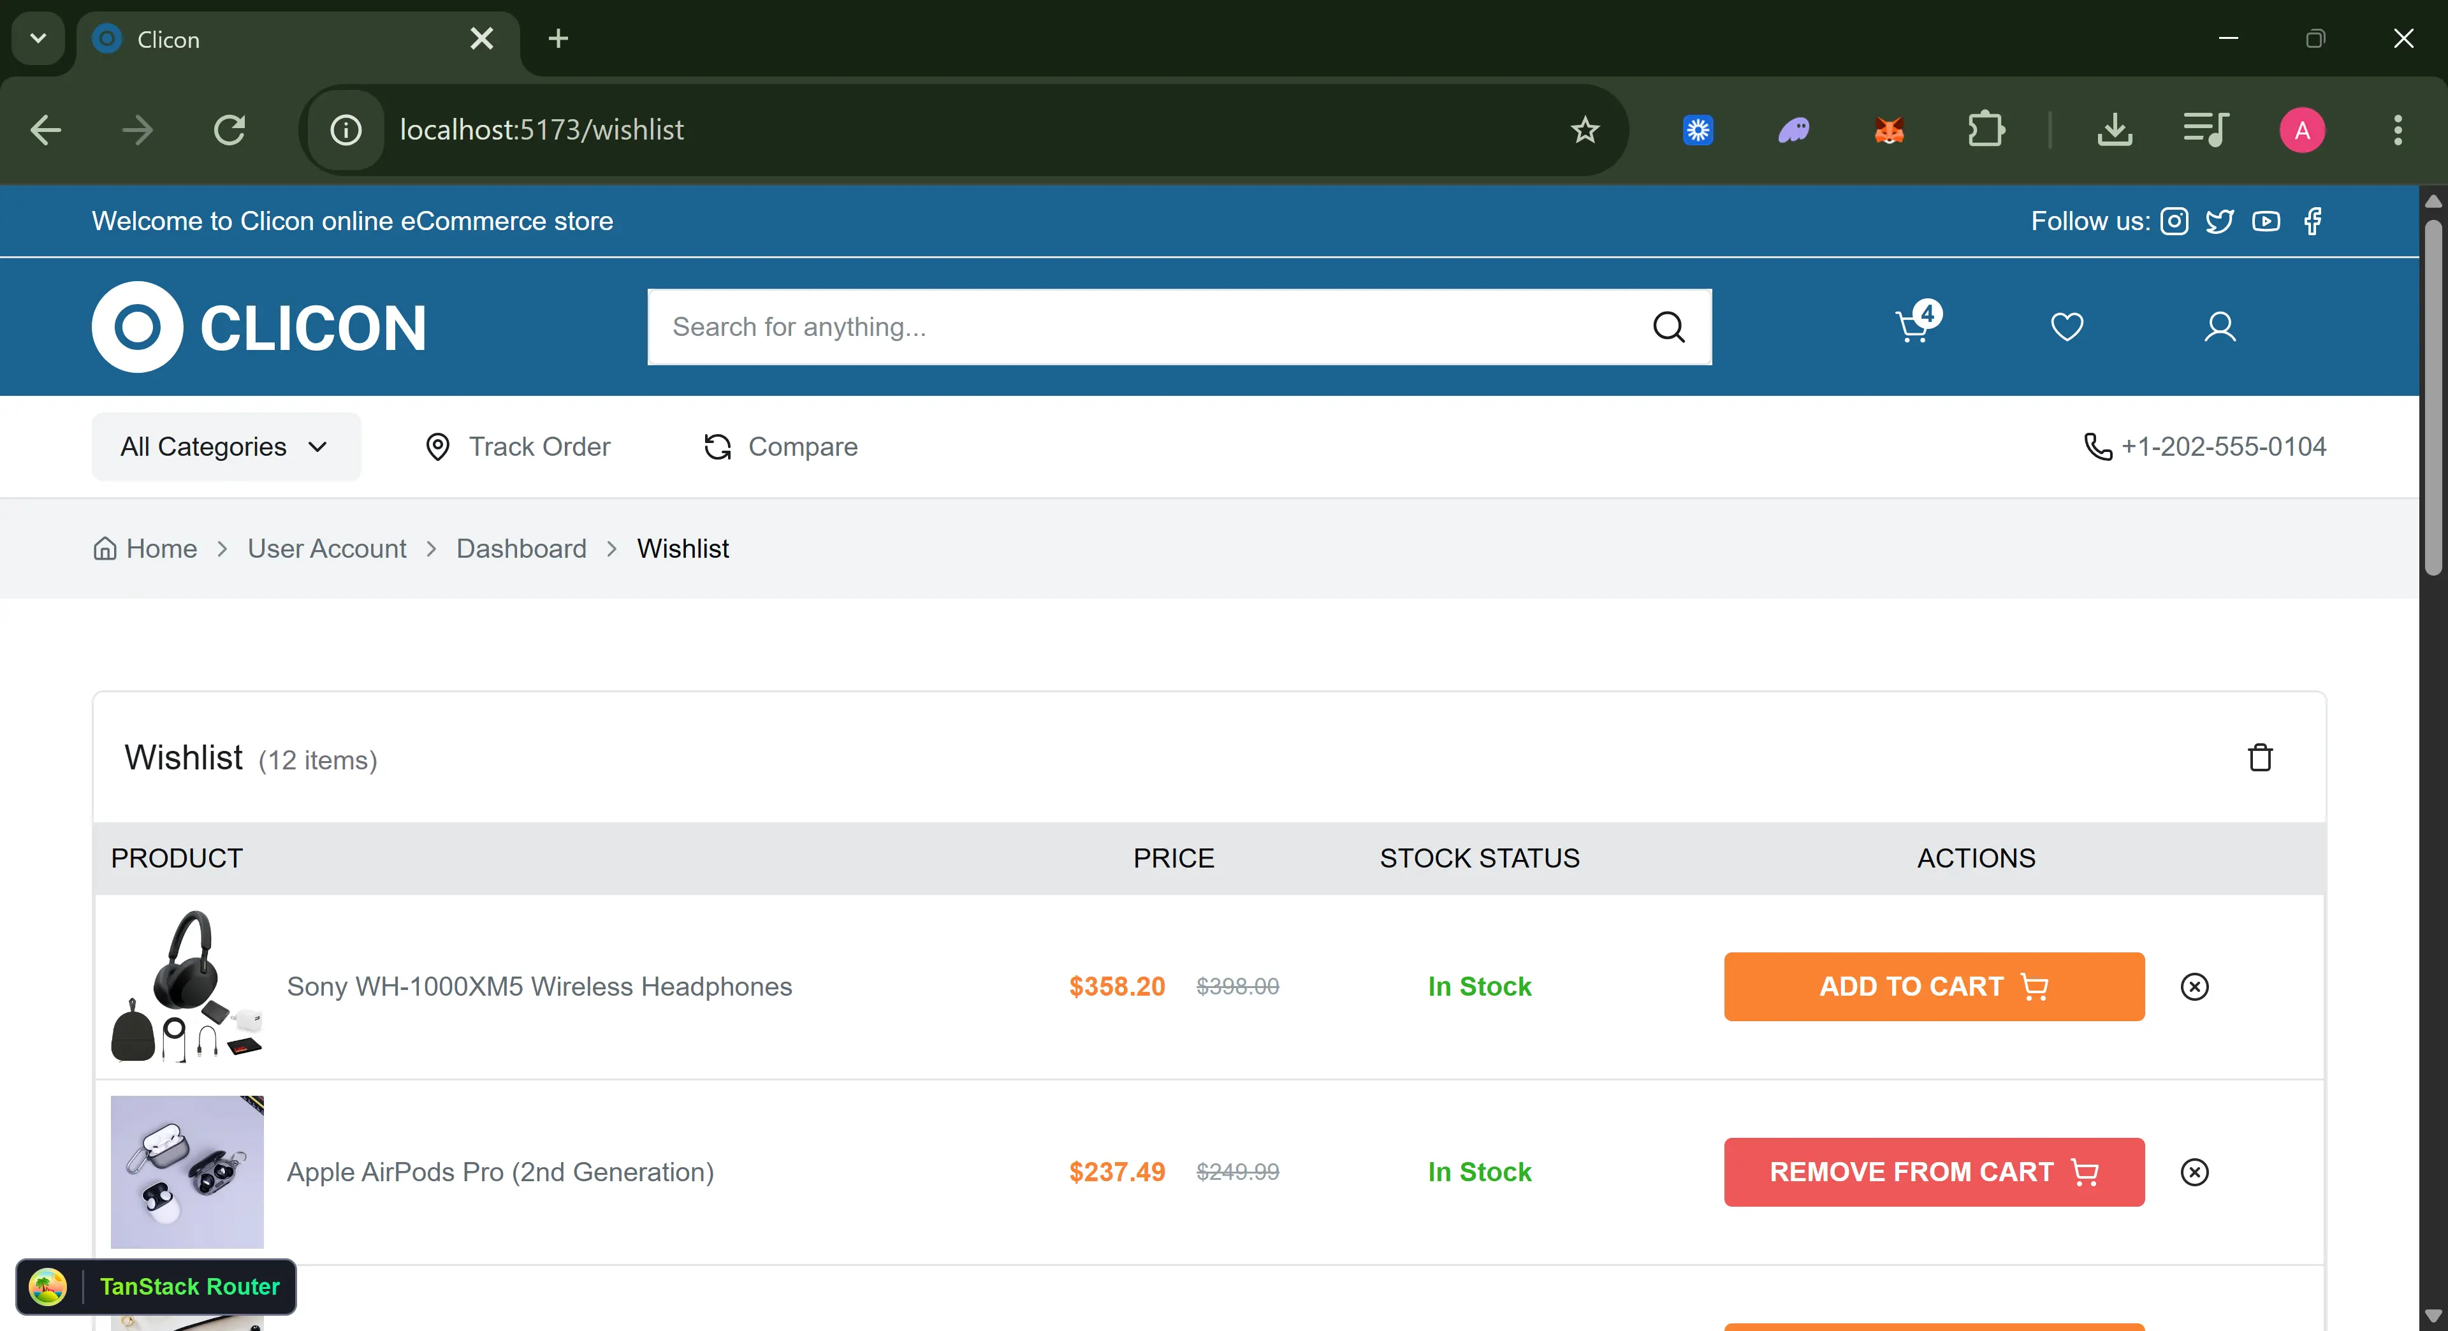Open the MetaMask fox extension

coord(1889,130)
